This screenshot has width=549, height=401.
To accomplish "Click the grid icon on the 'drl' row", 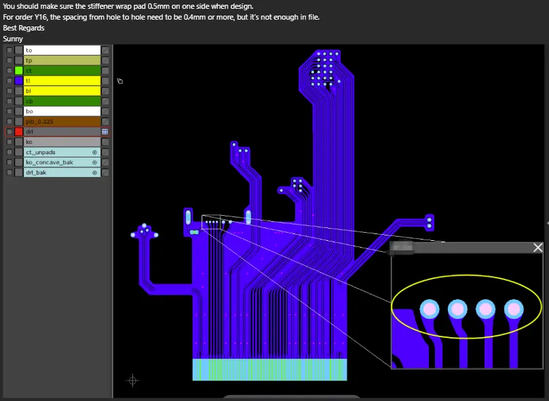I will point(105,132).
